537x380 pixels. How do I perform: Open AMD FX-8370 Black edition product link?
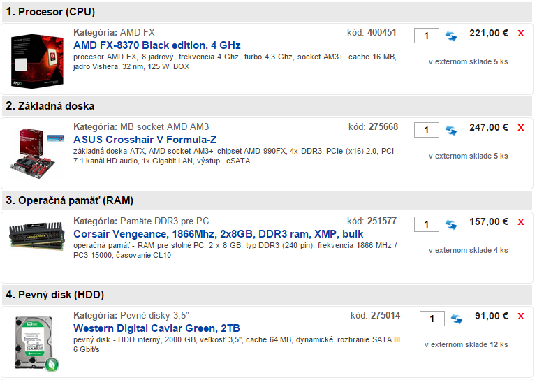click(x=156, y=45)
